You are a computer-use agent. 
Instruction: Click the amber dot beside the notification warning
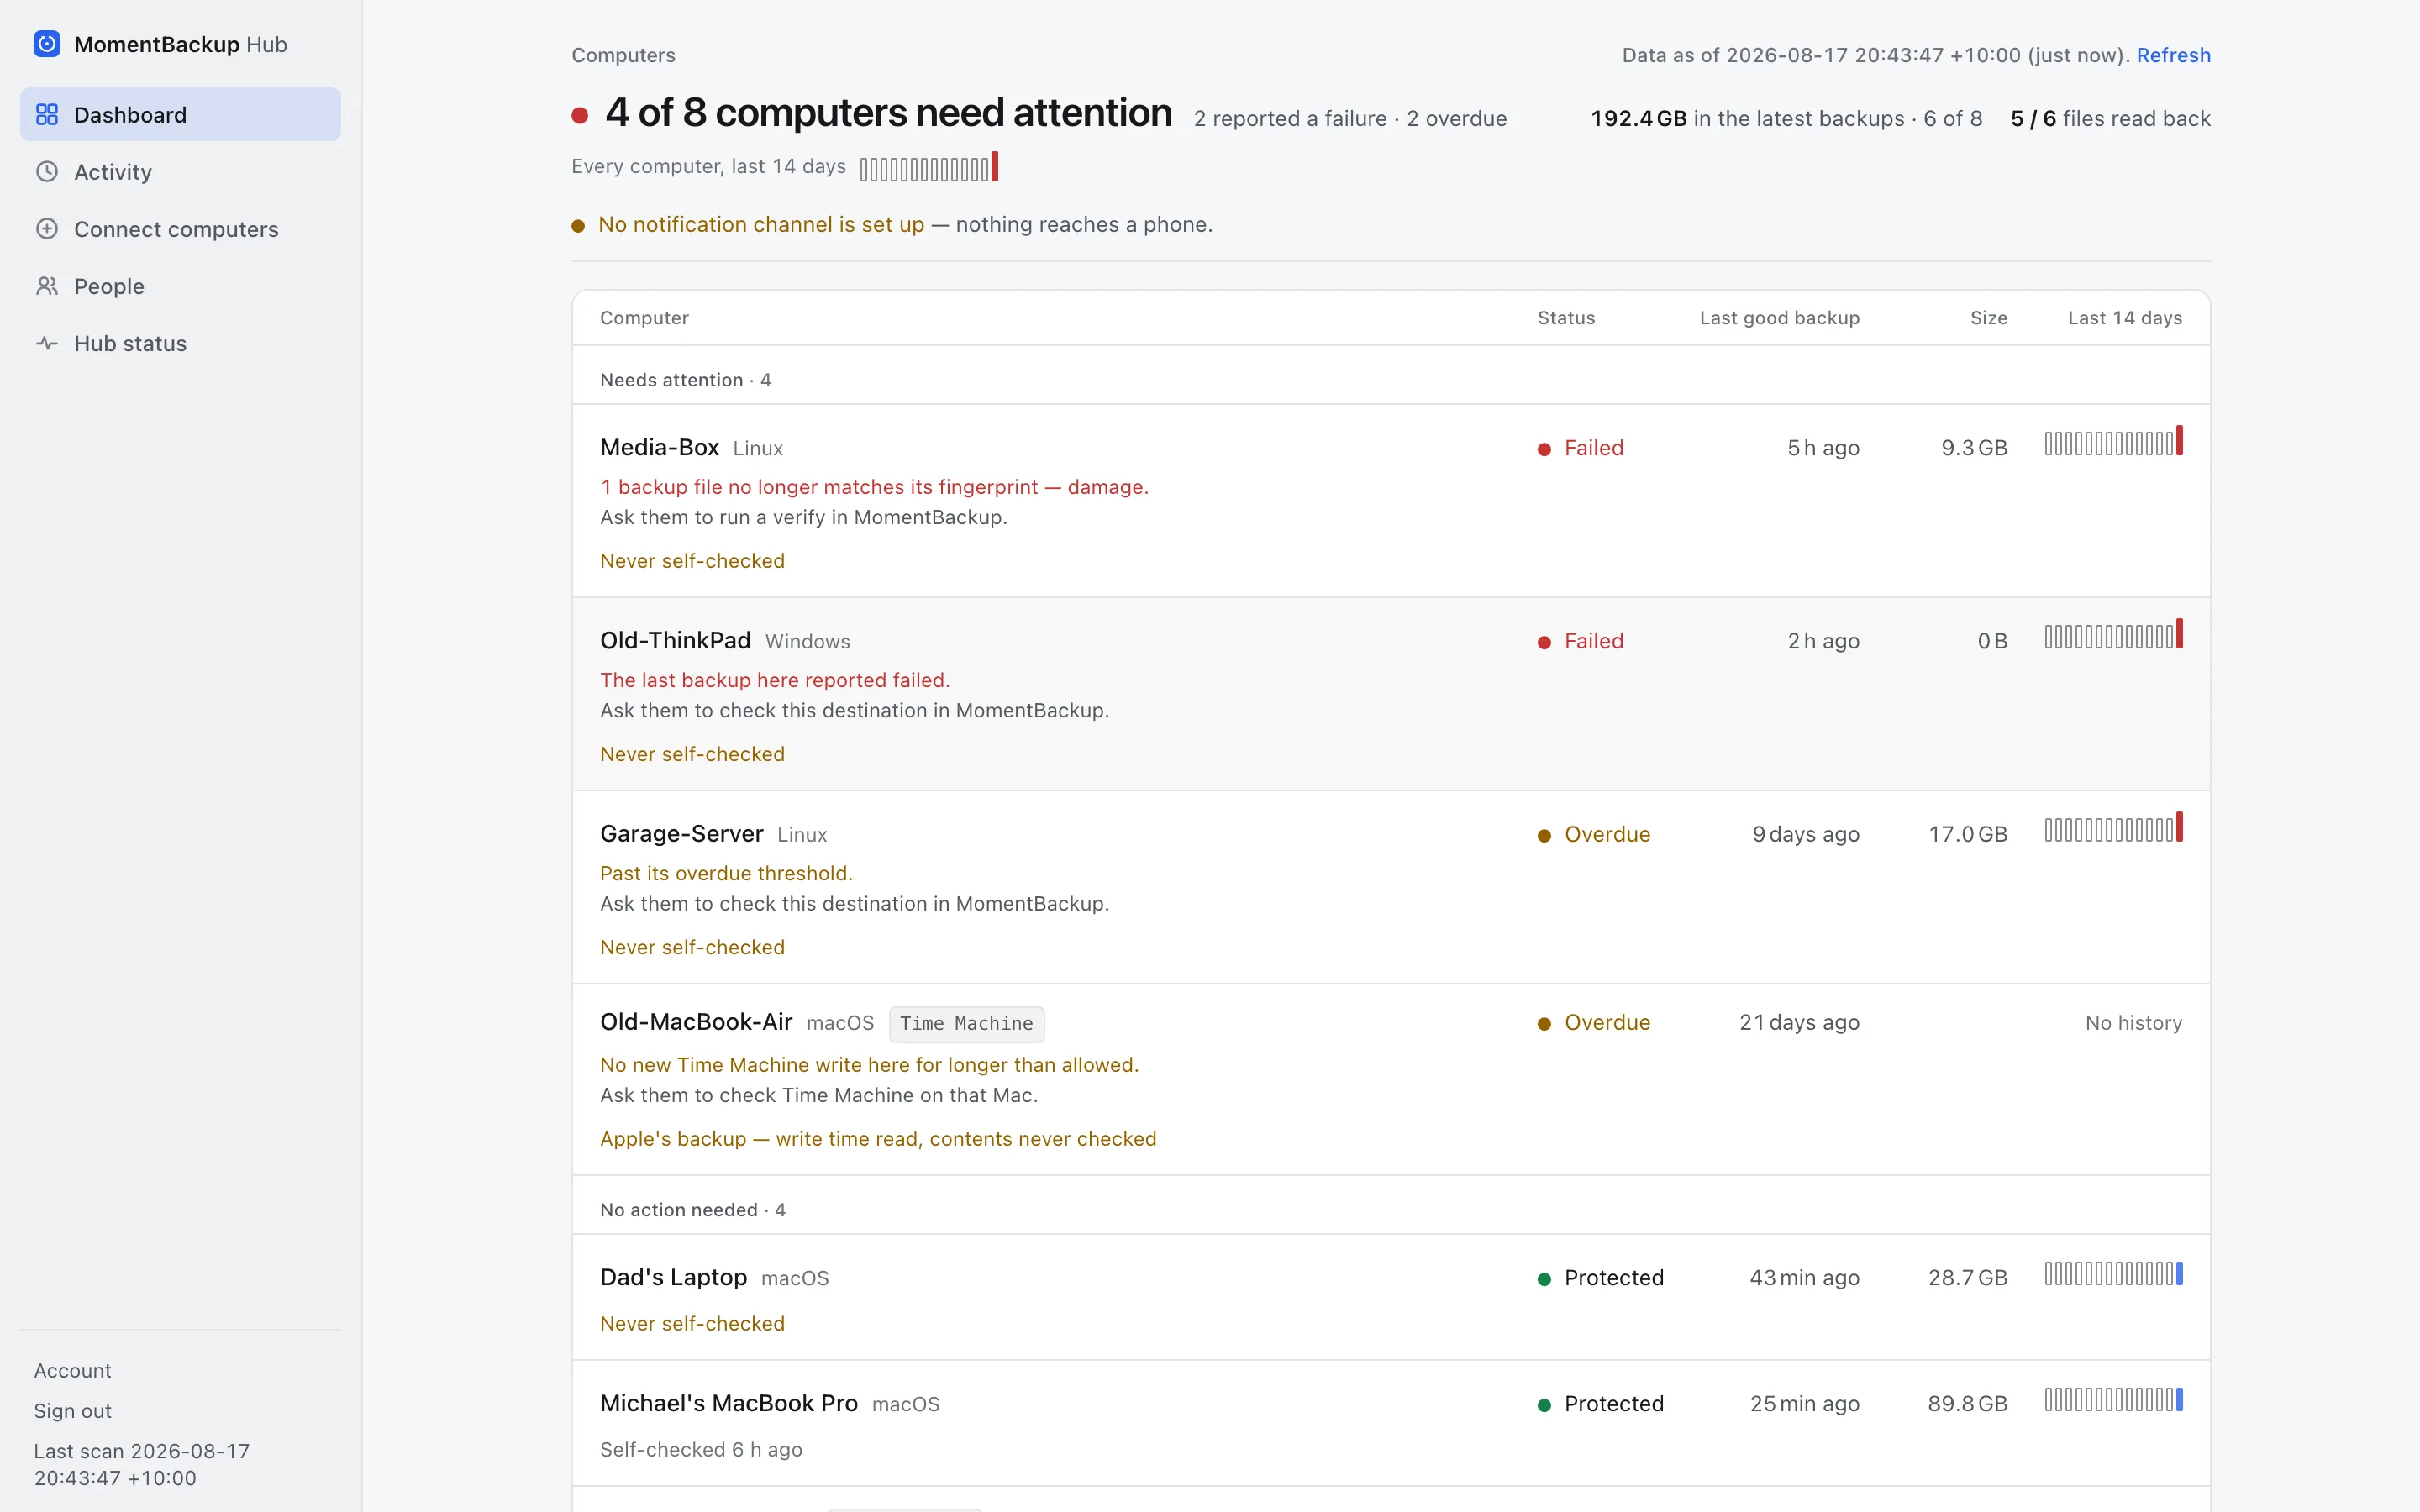click(x=578, y=226)
